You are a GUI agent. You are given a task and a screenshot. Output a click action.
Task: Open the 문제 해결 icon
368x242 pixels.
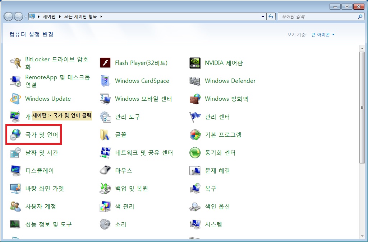click(195, 171)
